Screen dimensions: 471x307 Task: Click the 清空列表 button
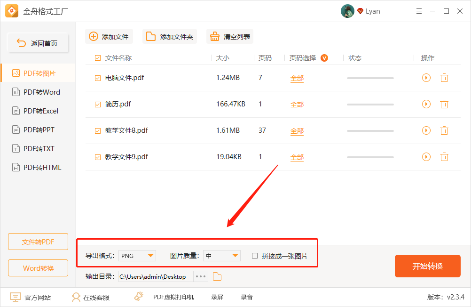(x=230, y=36)
